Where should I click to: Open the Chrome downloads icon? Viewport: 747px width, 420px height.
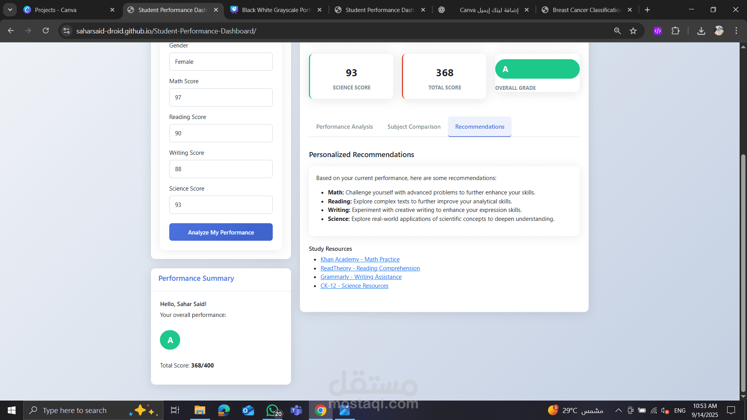click(x=701, y=31)
